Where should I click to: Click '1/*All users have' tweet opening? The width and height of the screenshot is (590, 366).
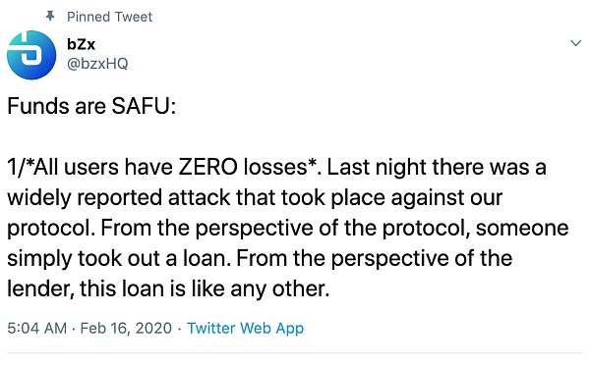pyautogui.click(x=89, y=167)
